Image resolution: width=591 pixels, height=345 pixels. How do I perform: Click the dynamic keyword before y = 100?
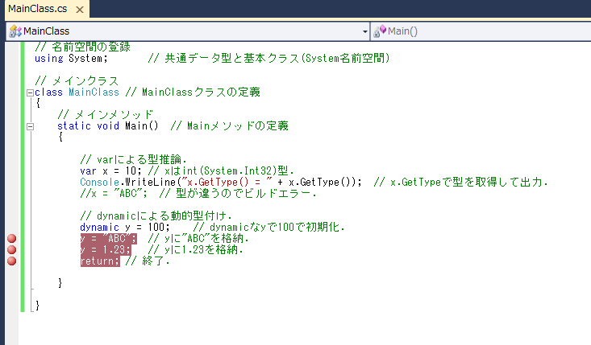[x=99, y=228]
